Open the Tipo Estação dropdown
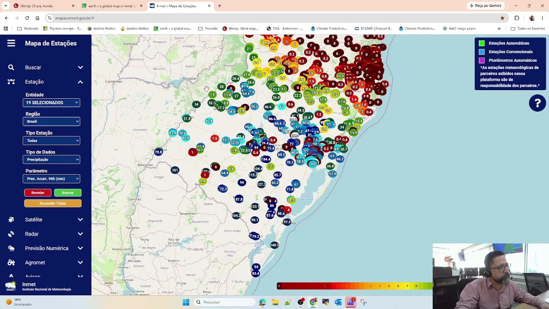Image resolution: width=549 pixels, height=309 pixels. coord(51,140)
